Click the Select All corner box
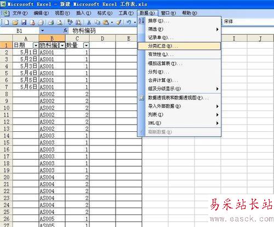 pos(6,38)
